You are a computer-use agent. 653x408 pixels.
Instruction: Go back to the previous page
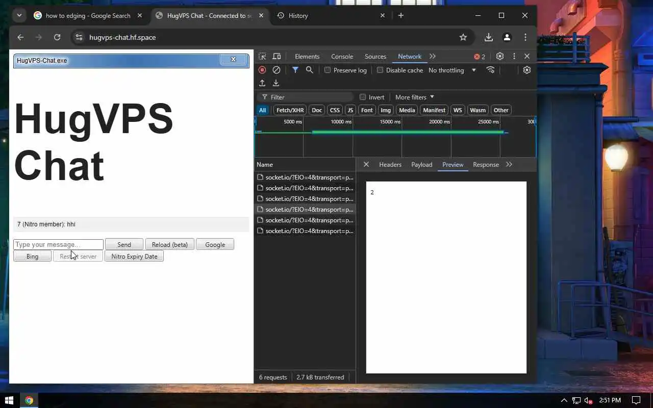(20, 37)
